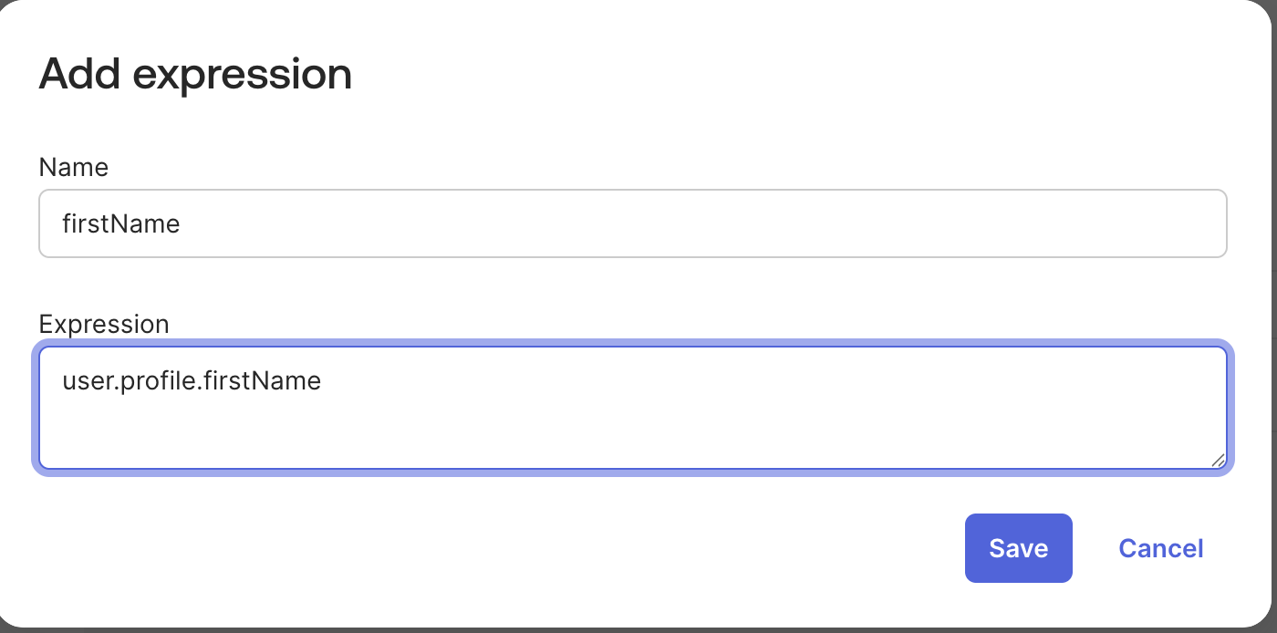The image size is (1277, 633).
Task: Click the Save button
Action: 1018,548
